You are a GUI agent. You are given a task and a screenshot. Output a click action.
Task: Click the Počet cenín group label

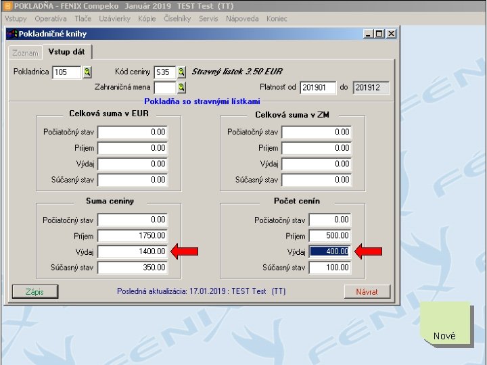(297, 201)
